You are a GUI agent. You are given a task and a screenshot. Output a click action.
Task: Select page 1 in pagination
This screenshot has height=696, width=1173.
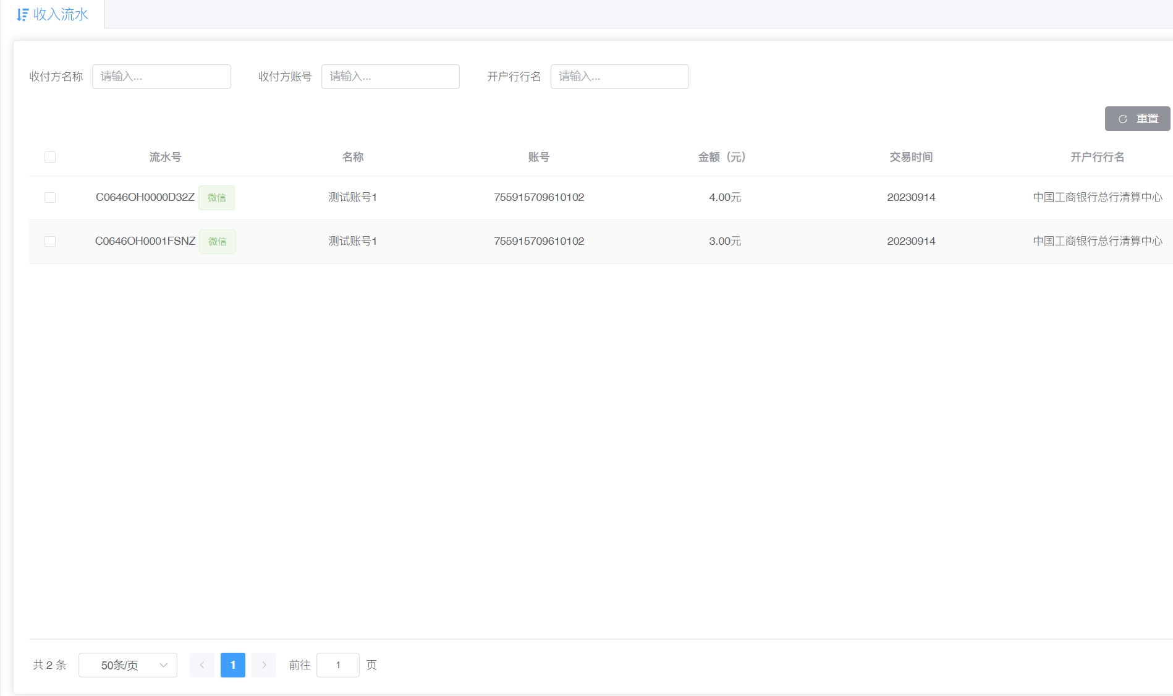pyautogui.click(x=233, y=665)
